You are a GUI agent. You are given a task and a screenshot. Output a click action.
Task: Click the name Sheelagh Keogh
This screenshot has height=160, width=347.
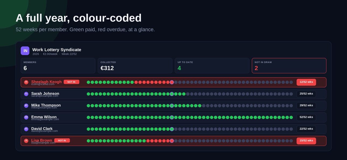[47, 82]
